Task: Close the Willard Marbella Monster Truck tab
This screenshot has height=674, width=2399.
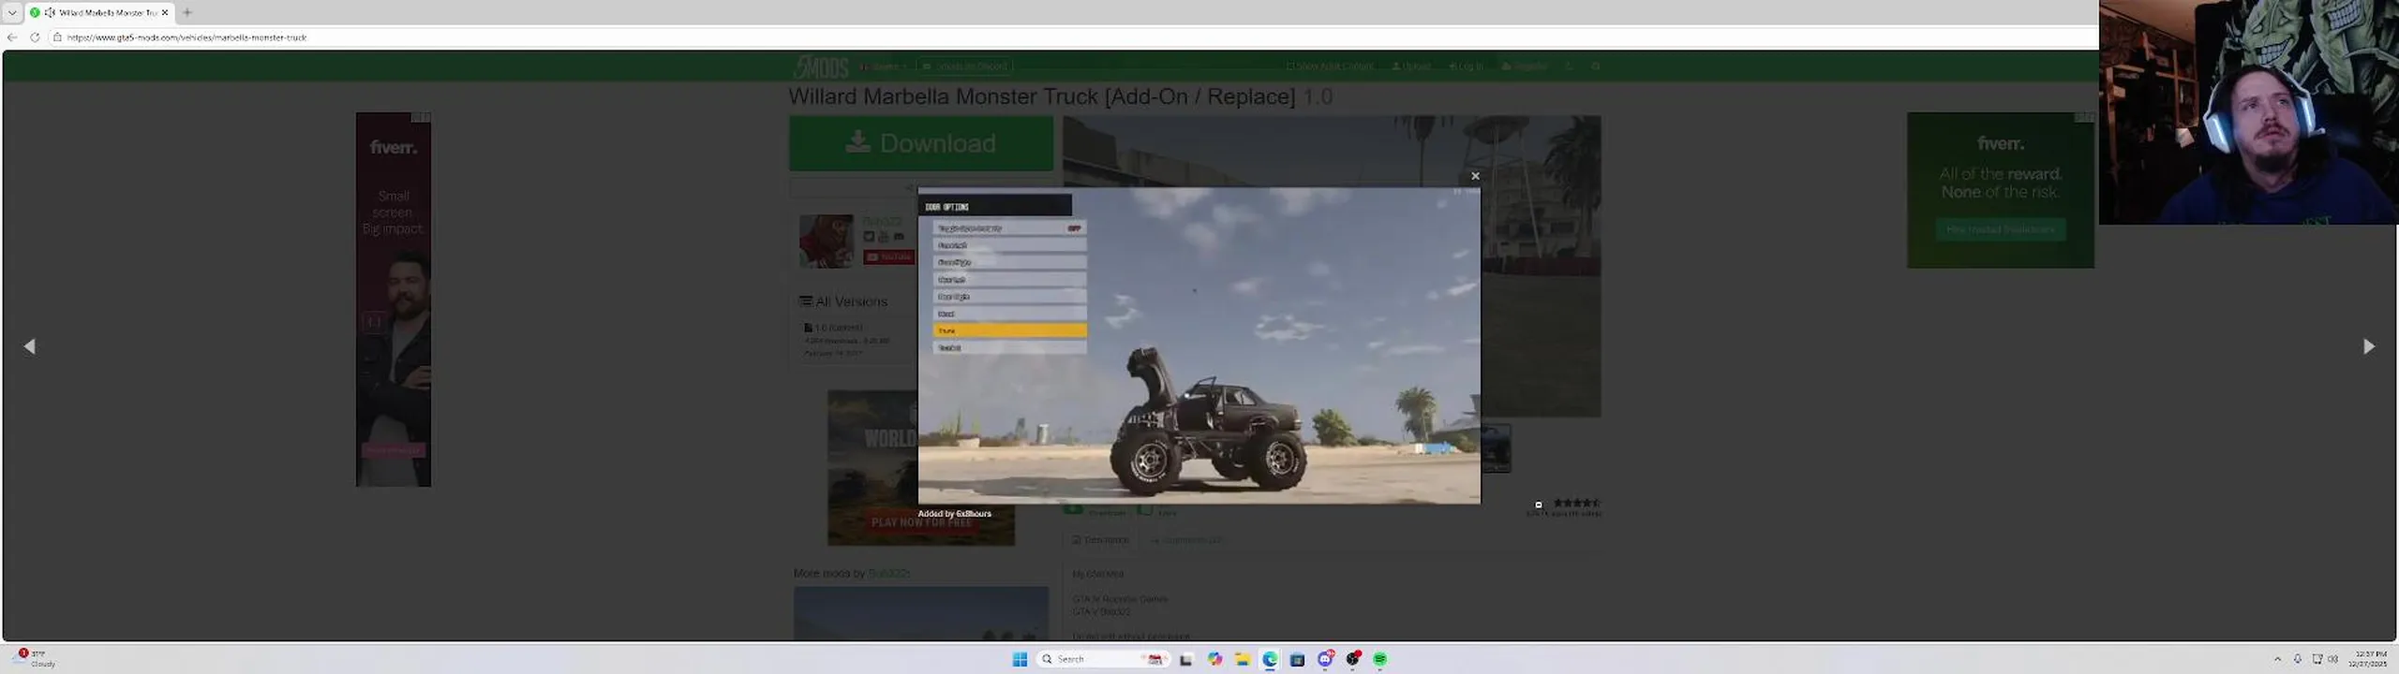Action: tap(165, 12)
